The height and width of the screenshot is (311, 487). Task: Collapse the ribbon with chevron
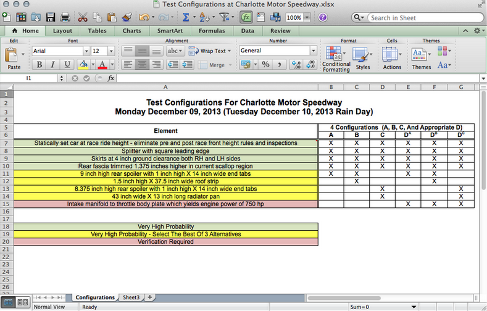click(465, 31)
